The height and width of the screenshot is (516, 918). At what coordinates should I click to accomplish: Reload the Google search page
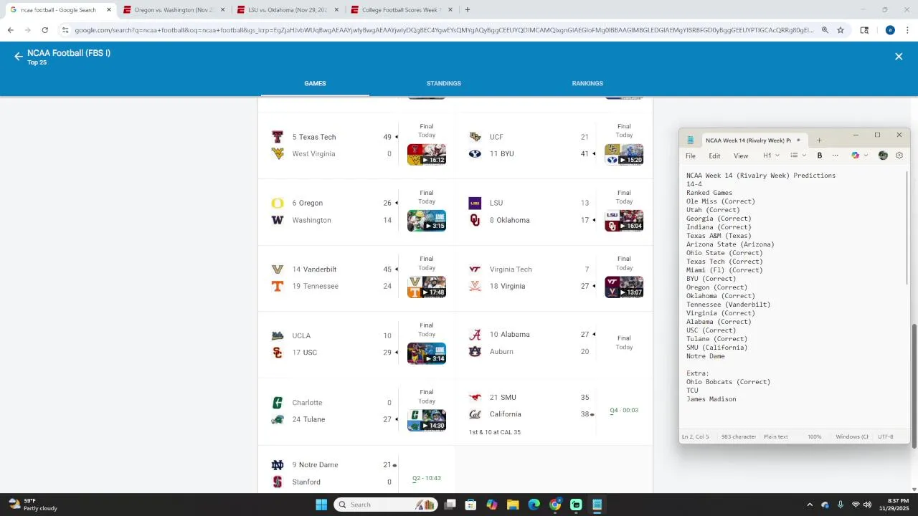44,30
